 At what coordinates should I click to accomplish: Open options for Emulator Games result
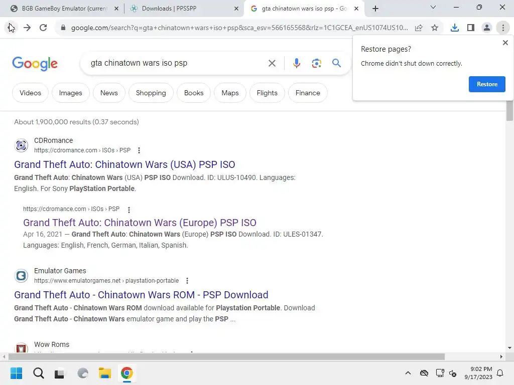point(187,281)
